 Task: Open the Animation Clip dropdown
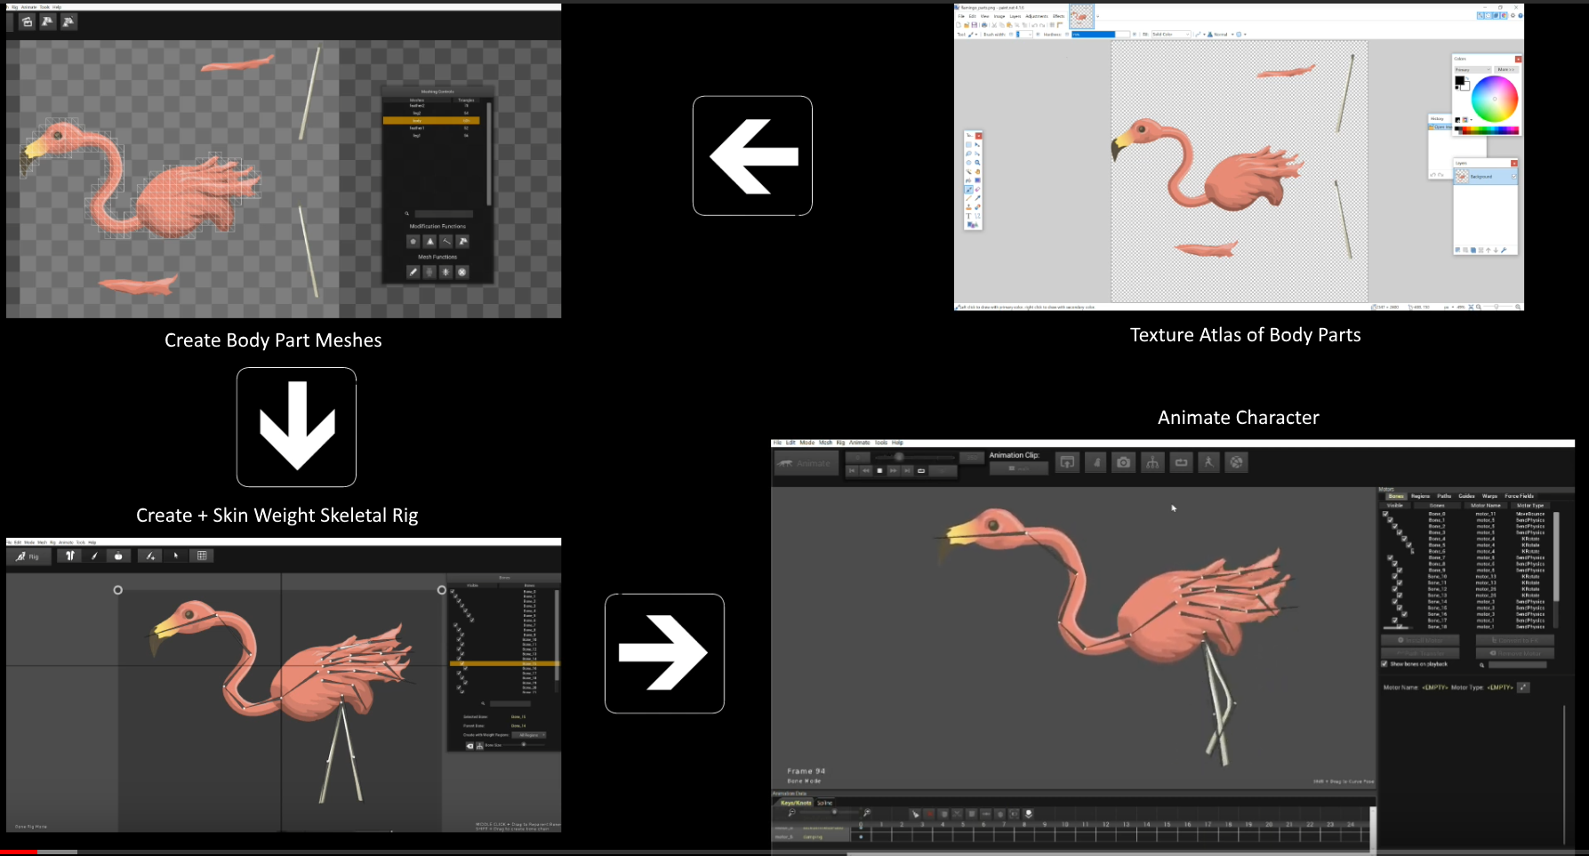pos(1018,468)
